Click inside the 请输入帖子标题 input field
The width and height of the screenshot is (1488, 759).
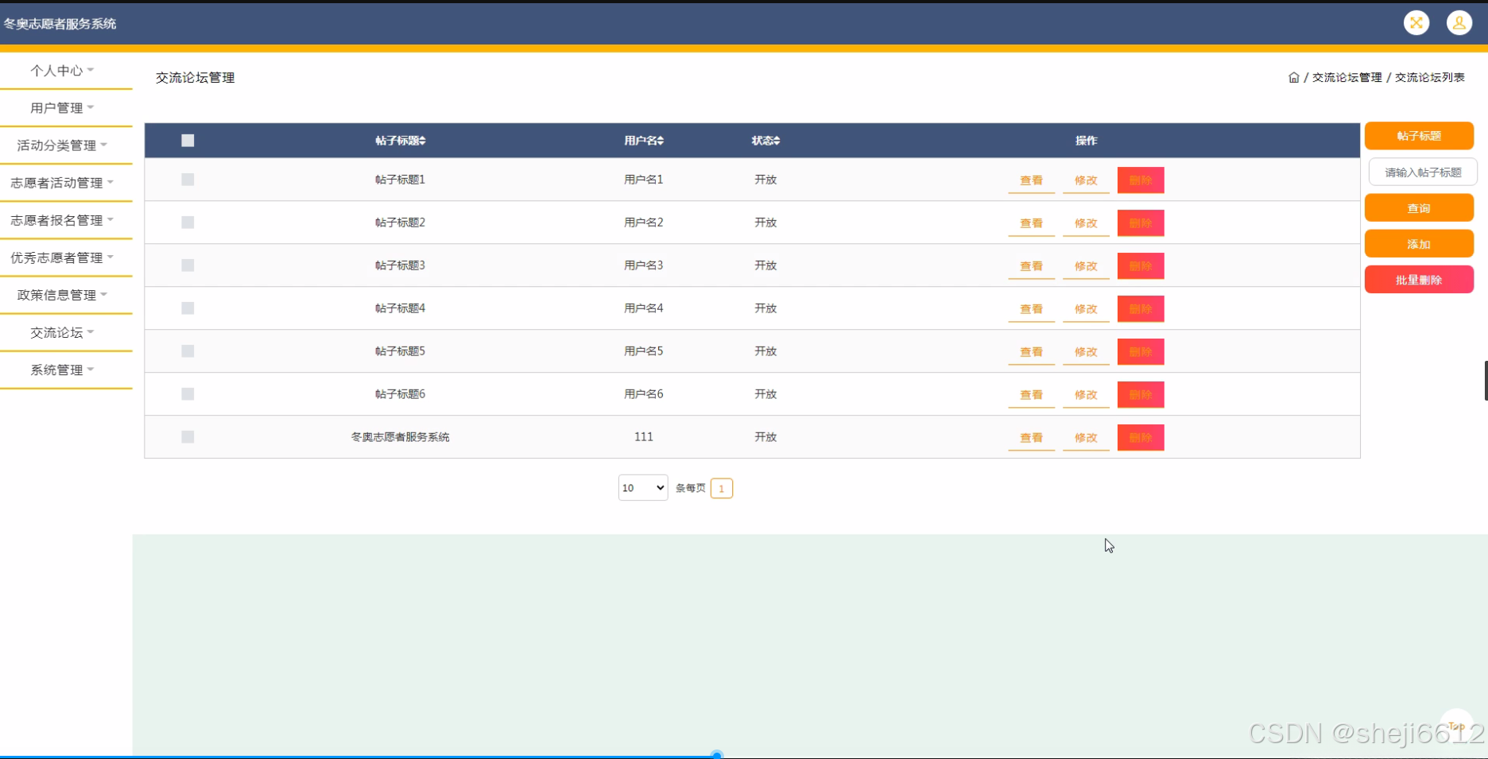pos(1422,172)
